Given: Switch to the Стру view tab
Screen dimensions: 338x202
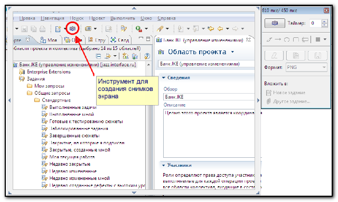Looking at the screenshot, I should (97, 40).
